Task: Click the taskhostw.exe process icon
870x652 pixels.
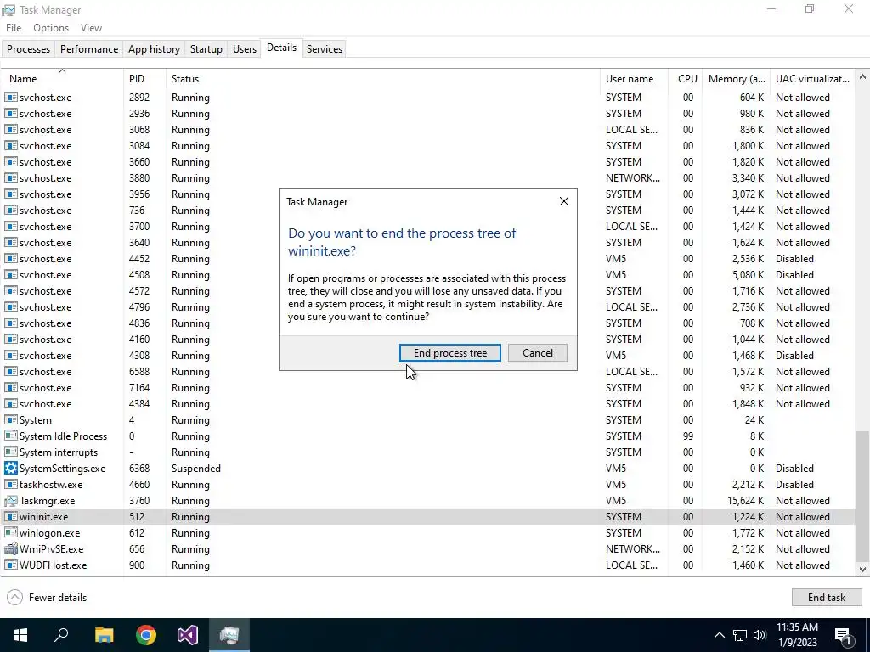Action: (x=10, y=485)
